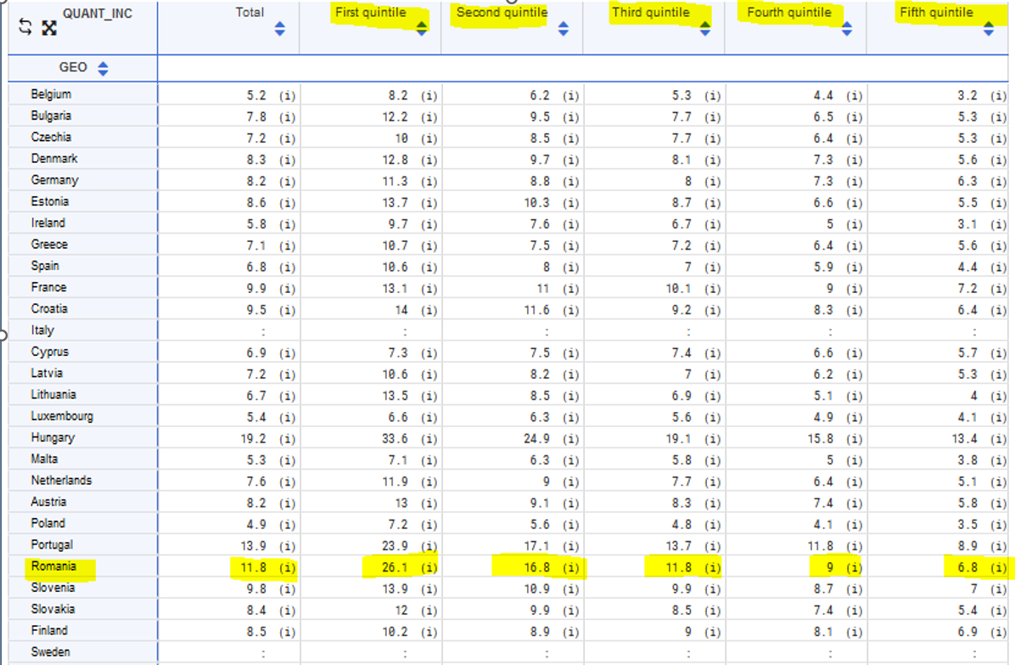Open the info flag for Romania Fifth quintile
Screen dimensions: 1015x665
coord(998,568)
